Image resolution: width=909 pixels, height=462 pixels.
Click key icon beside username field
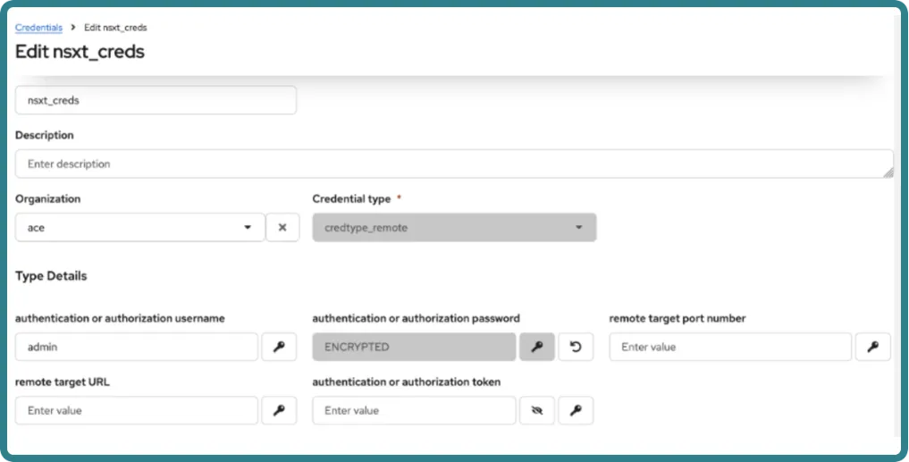coord(279,347)
